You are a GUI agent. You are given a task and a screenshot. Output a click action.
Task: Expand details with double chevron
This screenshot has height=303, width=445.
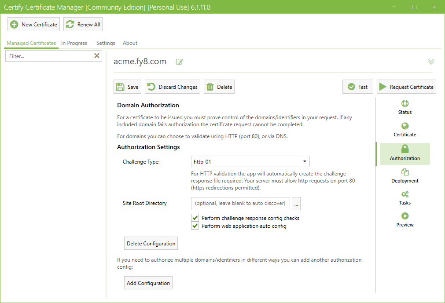coord(431,62)
